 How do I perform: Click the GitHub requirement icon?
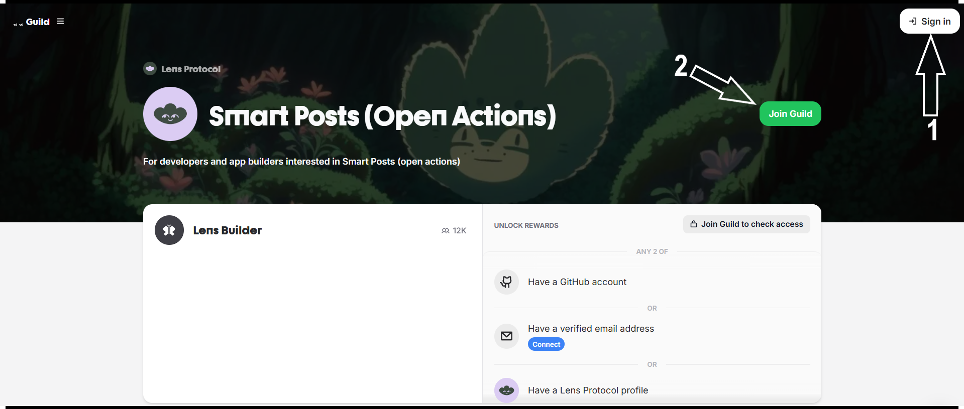[506, 282]
